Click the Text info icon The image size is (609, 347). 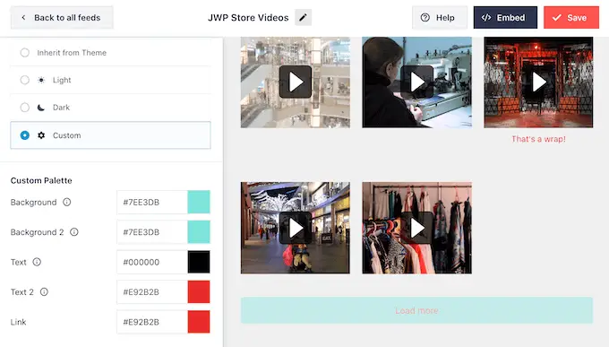coord(37,262)
